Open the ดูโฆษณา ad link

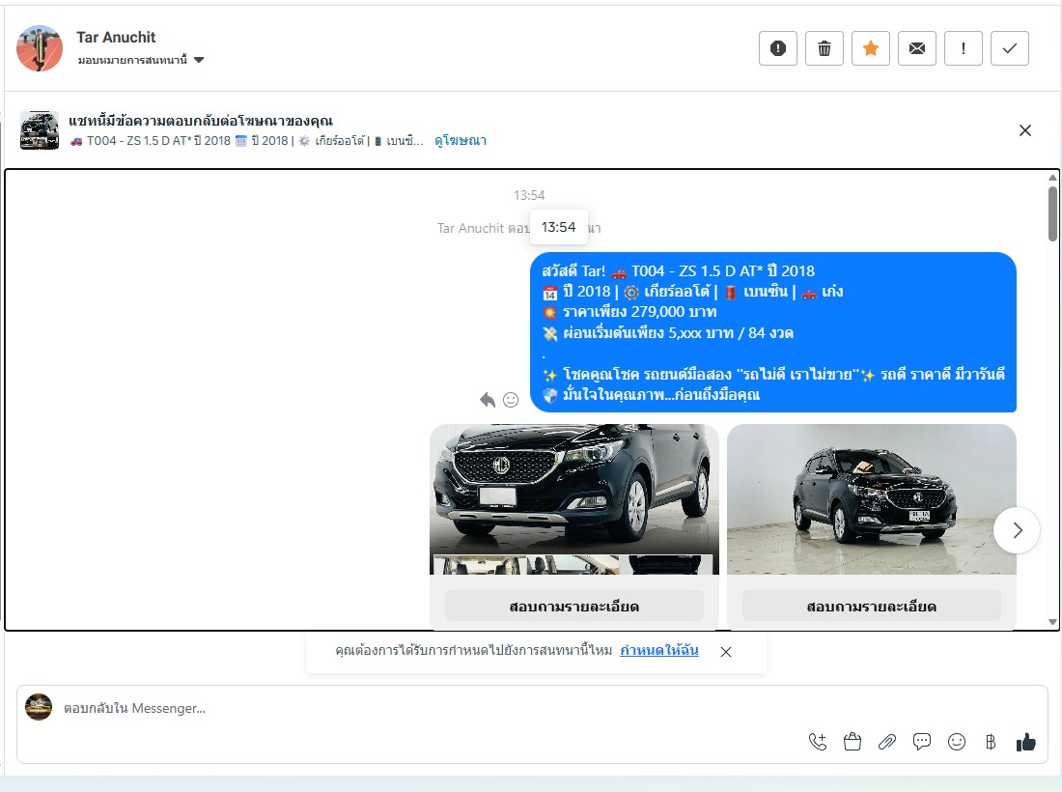461,141
